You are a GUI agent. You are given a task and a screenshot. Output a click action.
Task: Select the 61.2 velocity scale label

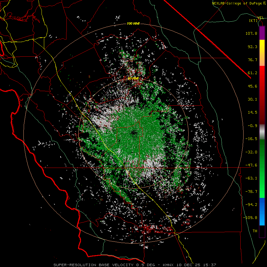point(252,73)
